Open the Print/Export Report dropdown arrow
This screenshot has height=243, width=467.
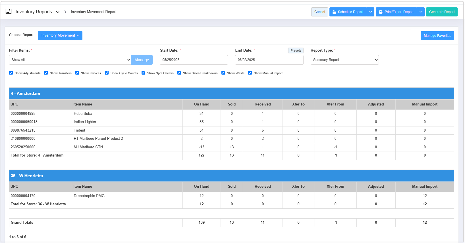tap(421, 12)
